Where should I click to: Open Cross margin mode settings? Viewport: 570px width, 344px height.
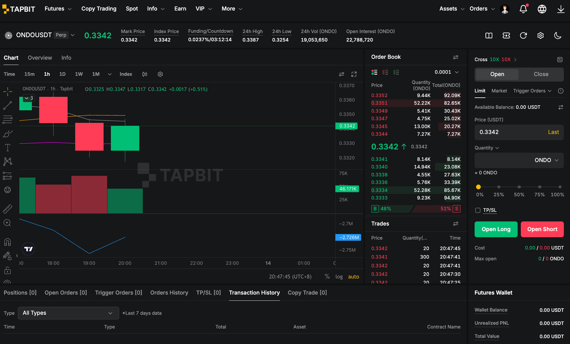[496, 60]
